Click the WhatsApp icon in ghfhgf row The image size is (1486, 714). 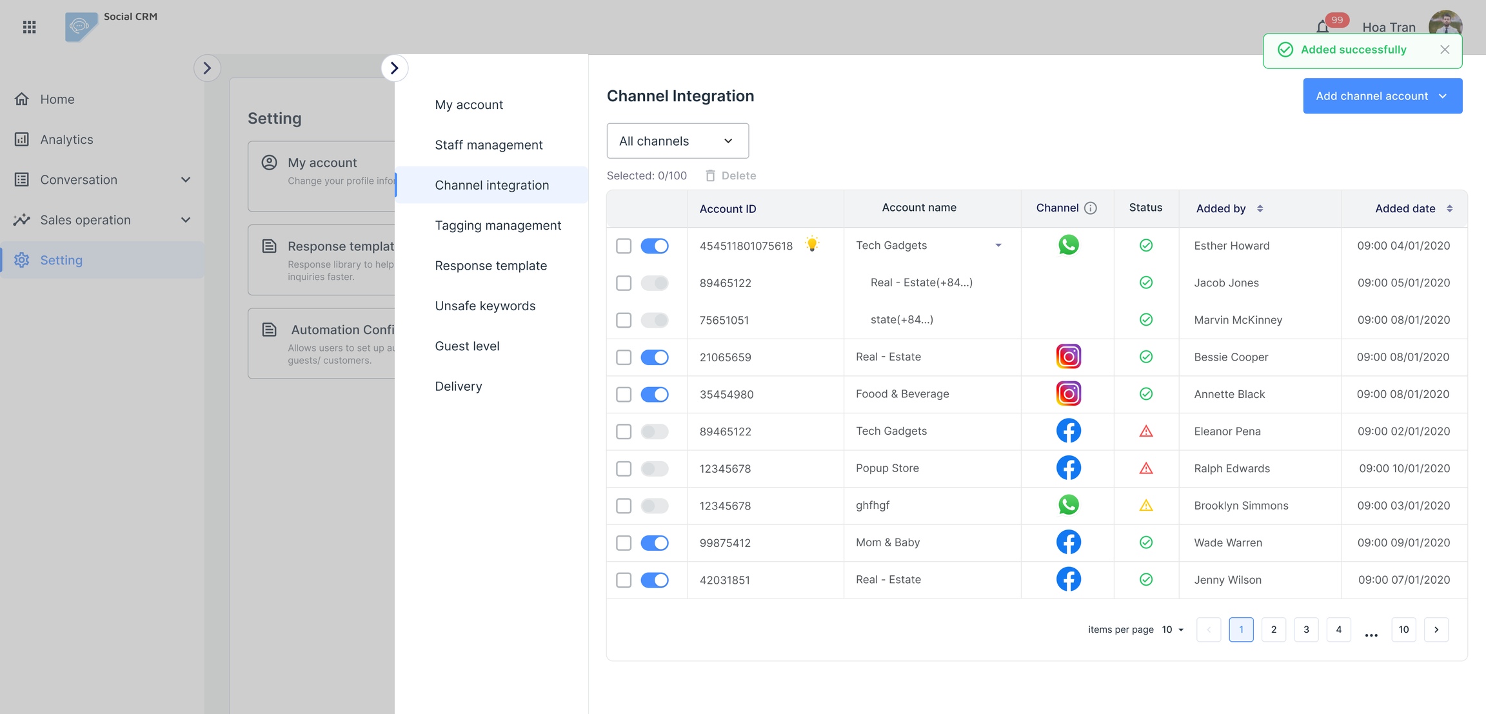point(1068,505)
